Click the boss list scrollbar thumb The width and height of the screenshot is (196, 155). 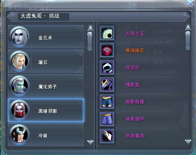[90, 42]
